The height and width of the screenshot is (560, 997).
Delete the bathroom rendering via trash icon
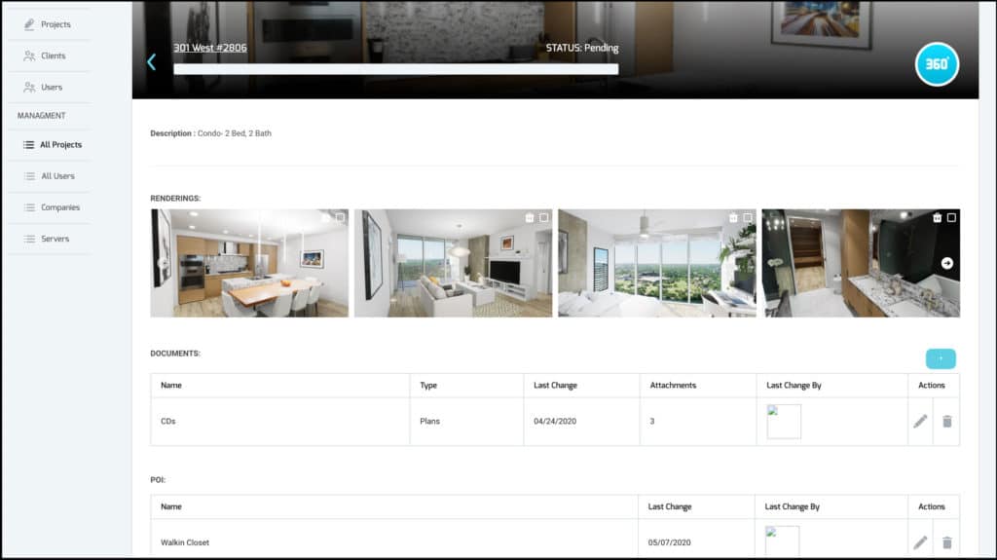[938, 217]
